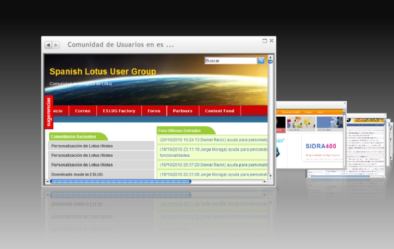
Task: Click the speech-bubbles people image in SIDRA400 window
Action: 301,123
